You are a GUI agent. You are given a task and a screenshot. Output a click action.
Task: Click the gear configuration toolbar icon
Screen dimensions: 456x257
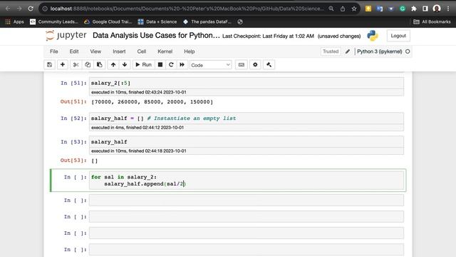click(x=255, y=65)
